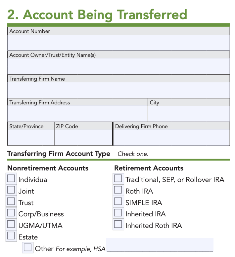Select the Delivering Firm Phone field
Image resolution: width=235 pixels, height=257 pixels.
[x=171, y=138]
